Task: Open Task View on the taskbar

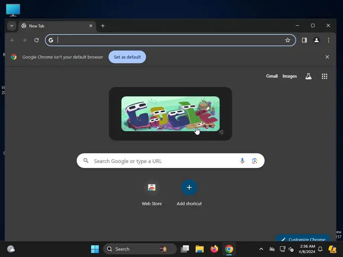Action: [185, 249]
